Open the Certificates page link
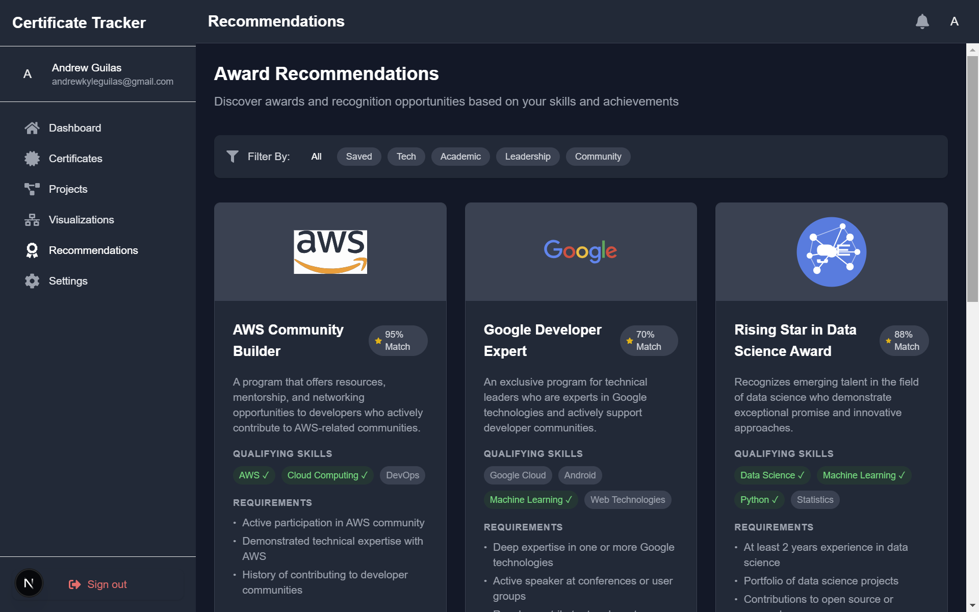Image resolution: width=979 pixels, height=612 pixels. (x=75, y=159)
